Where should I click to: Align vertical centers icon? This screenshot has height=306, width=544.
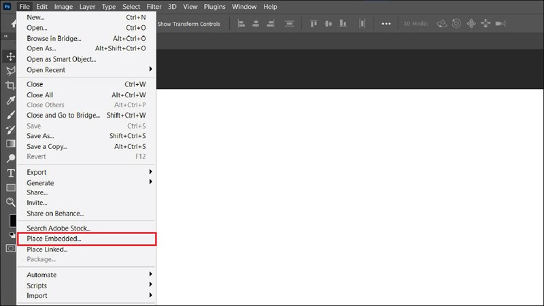328,24
